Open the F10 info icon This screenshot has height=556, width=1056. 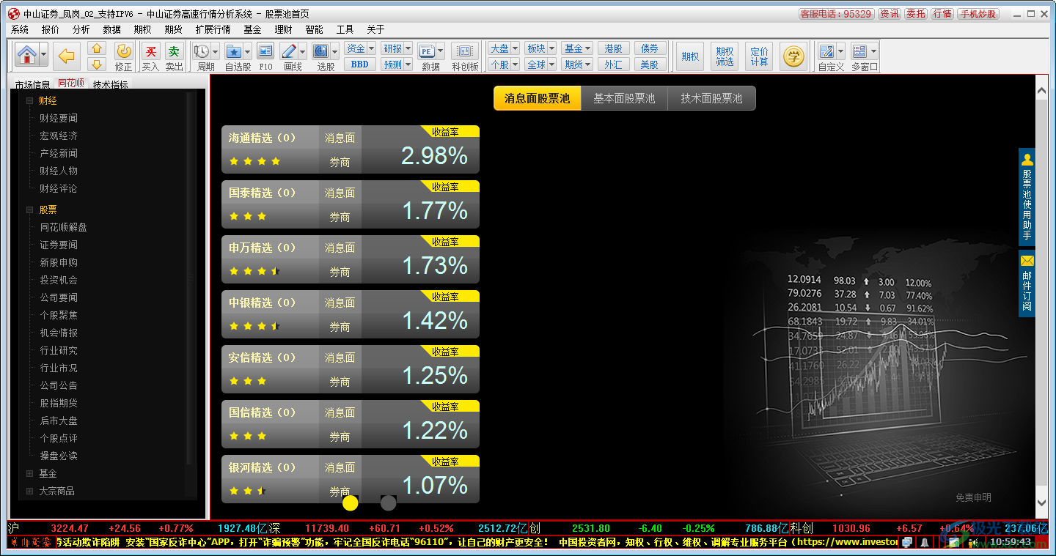point(265,51)
